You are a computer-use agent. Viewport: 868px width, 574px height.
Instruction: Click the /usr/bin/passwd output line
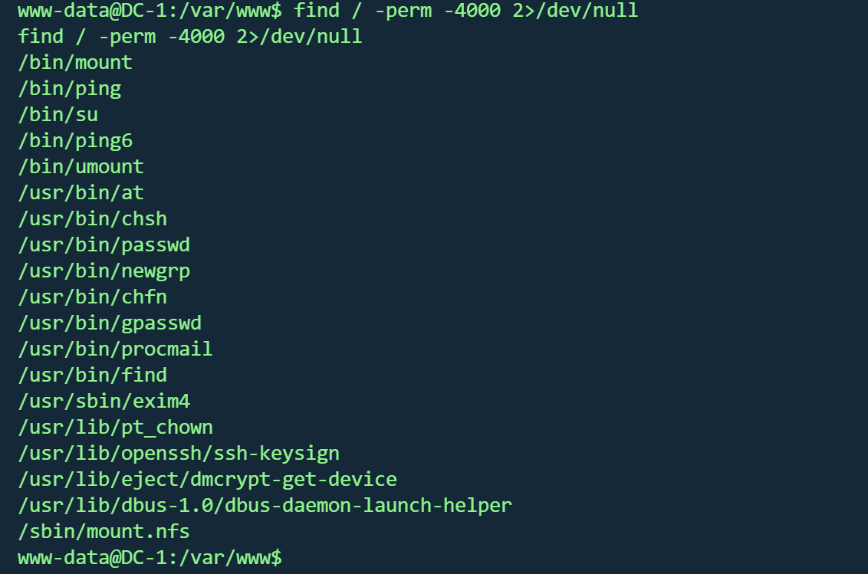tap(104, 244)
